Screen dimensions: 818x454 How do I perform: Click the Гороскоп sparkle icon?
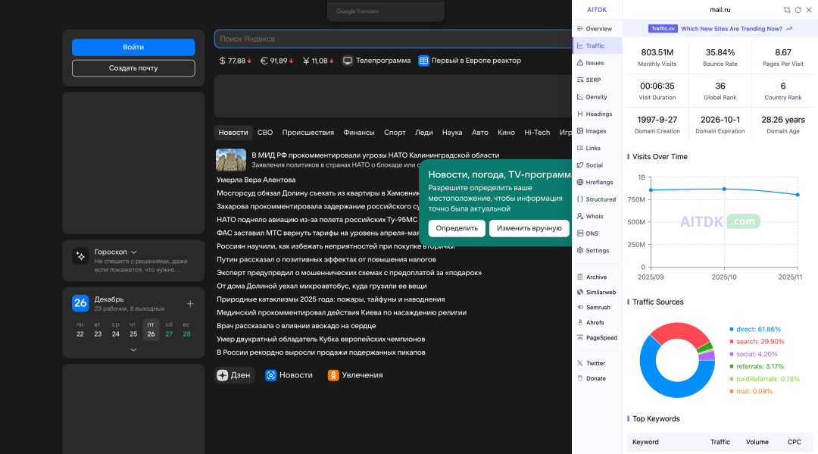tap(80, 256)
